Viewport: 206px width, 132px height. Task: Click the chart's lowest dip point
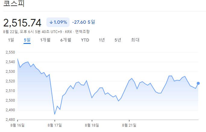click(x=55, y=114)
